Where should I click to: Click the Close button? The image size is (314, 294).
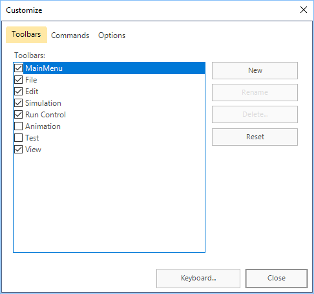277,279
